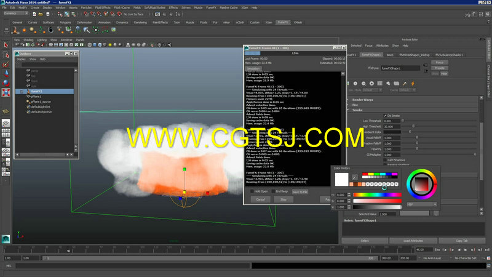Open the HSV color mode dropdown
The image size is (492, 277).
click(422, 204)
